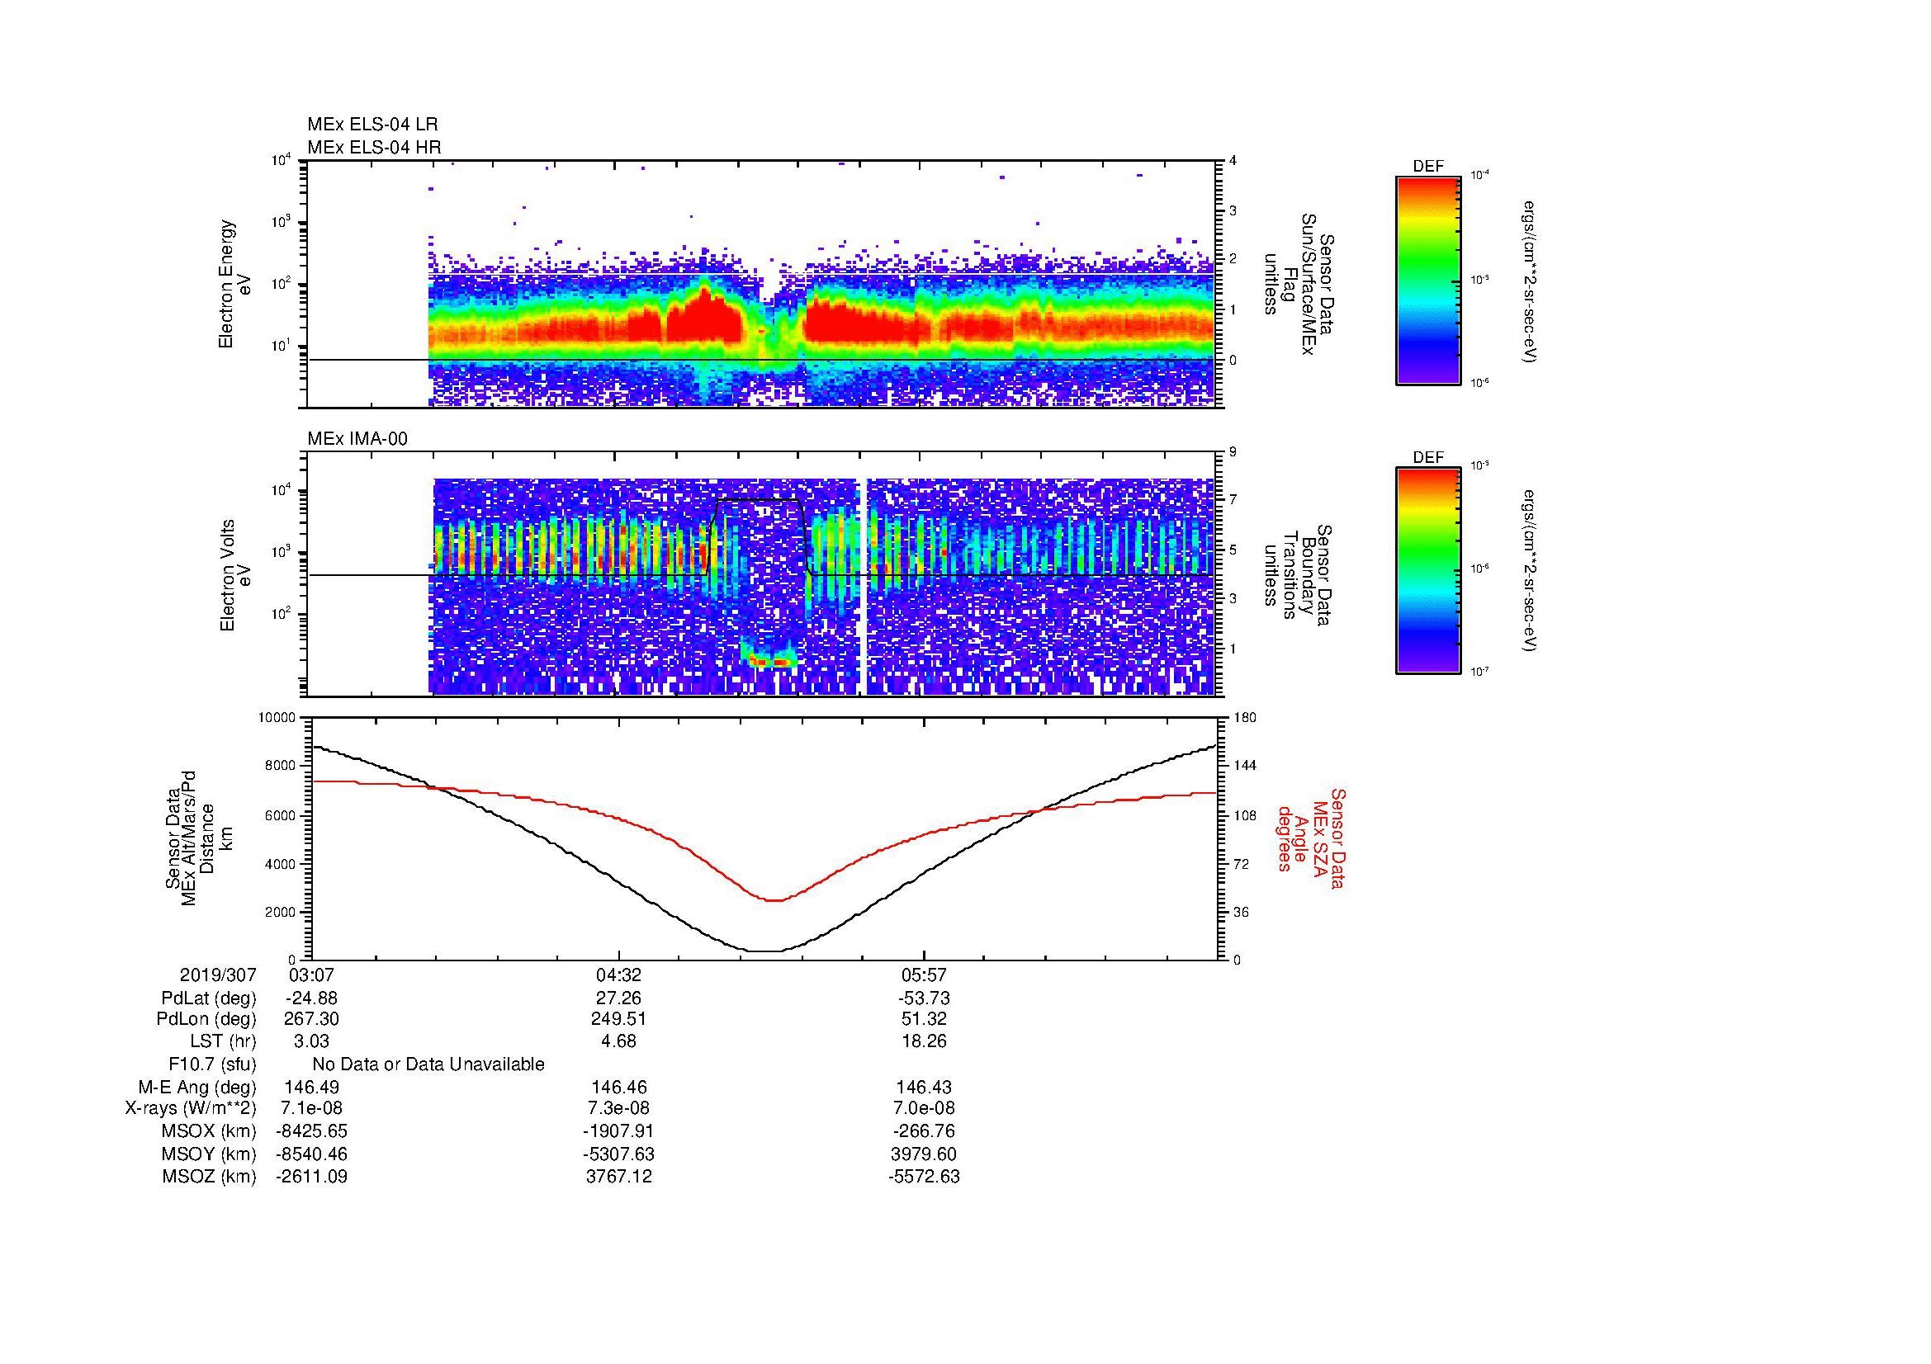The image size is (1931, 1364).
Task: Click PdLon value '267.30'
Action: tap(311, 1019)
